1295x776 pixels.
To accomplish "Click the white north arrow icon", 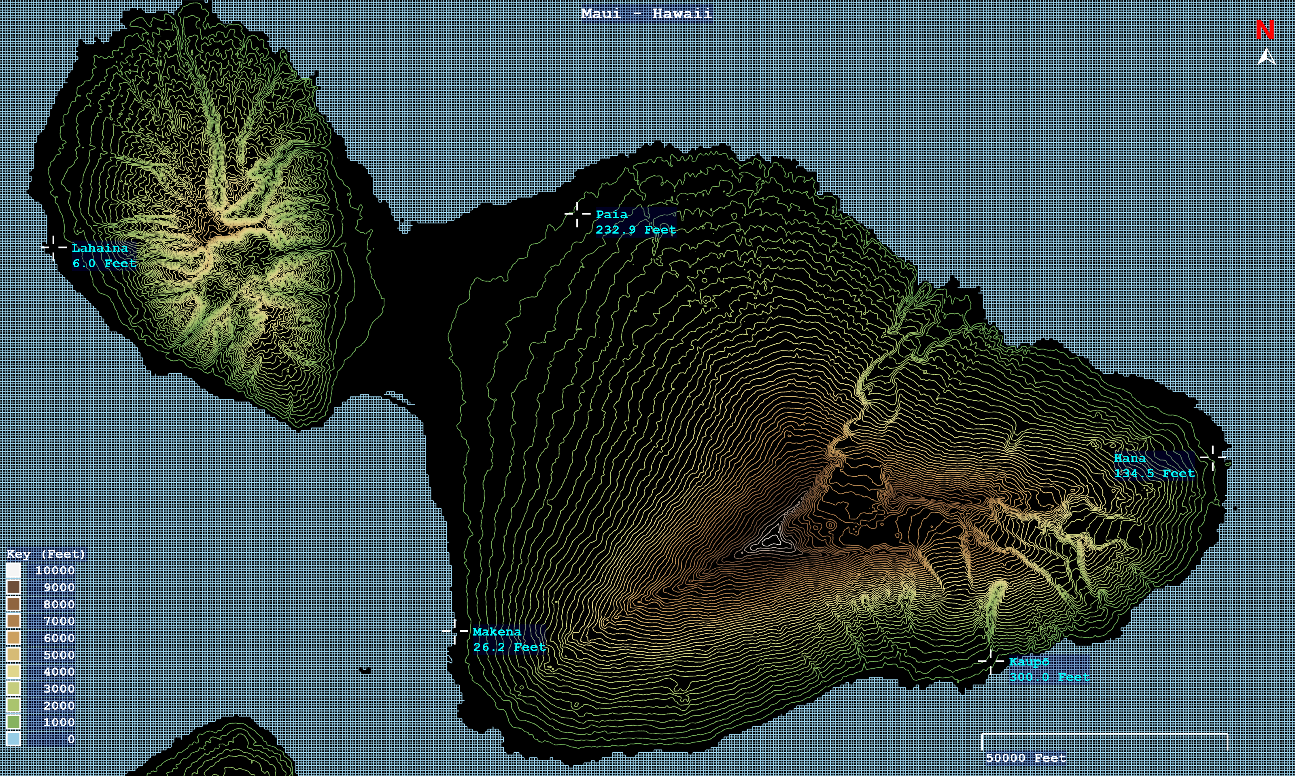I will pyautogui.click(x=1266, y=57).
